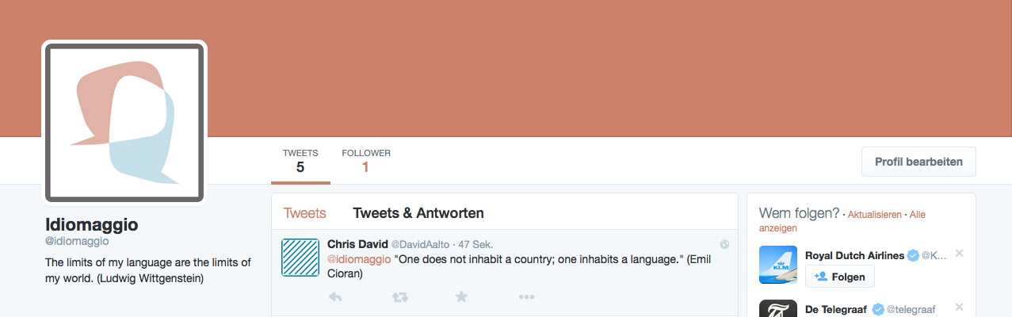The width and height of the screenshot is (1012, 317).
Task: Retweet the Emil Cioran quote tweet
Action: (x=399, y=297)
